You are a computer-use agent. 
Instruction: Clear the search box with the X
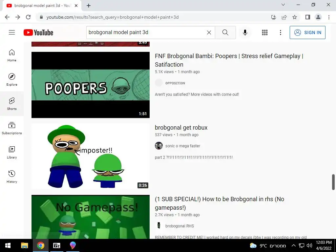(x=209, y=32)
